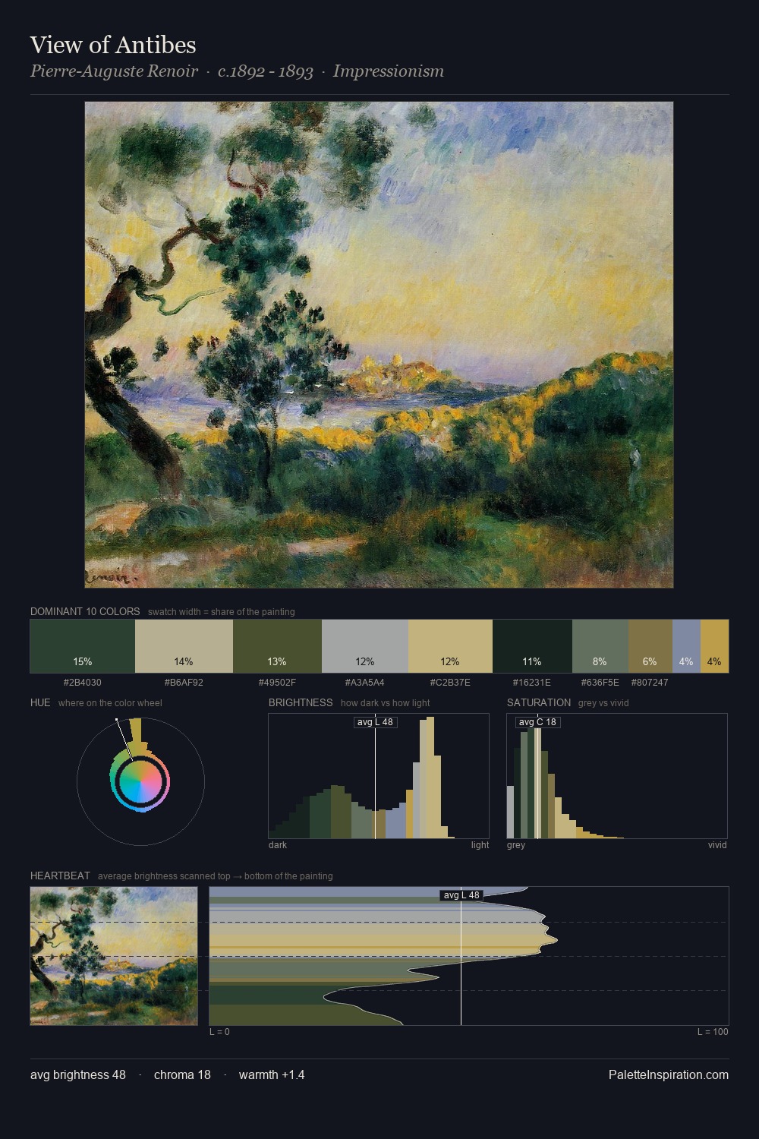Image resolution: width=759 pixels, height=1139 pixels.
Task: Click the hex code text '#2B4030'
Action: coord(83,683)
